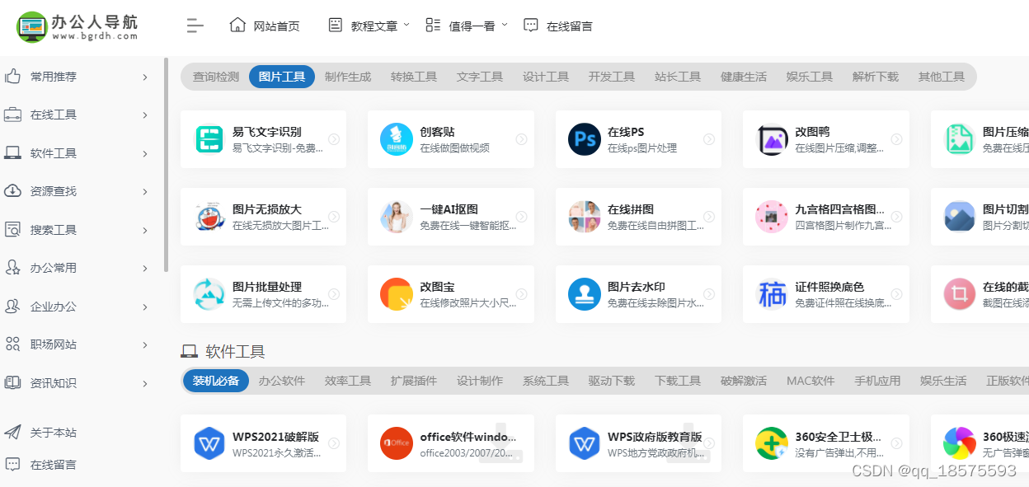This screenshot has height=487, width=1029.
Task: Click the 图片切割 app icon
Action: pos(960,217)
